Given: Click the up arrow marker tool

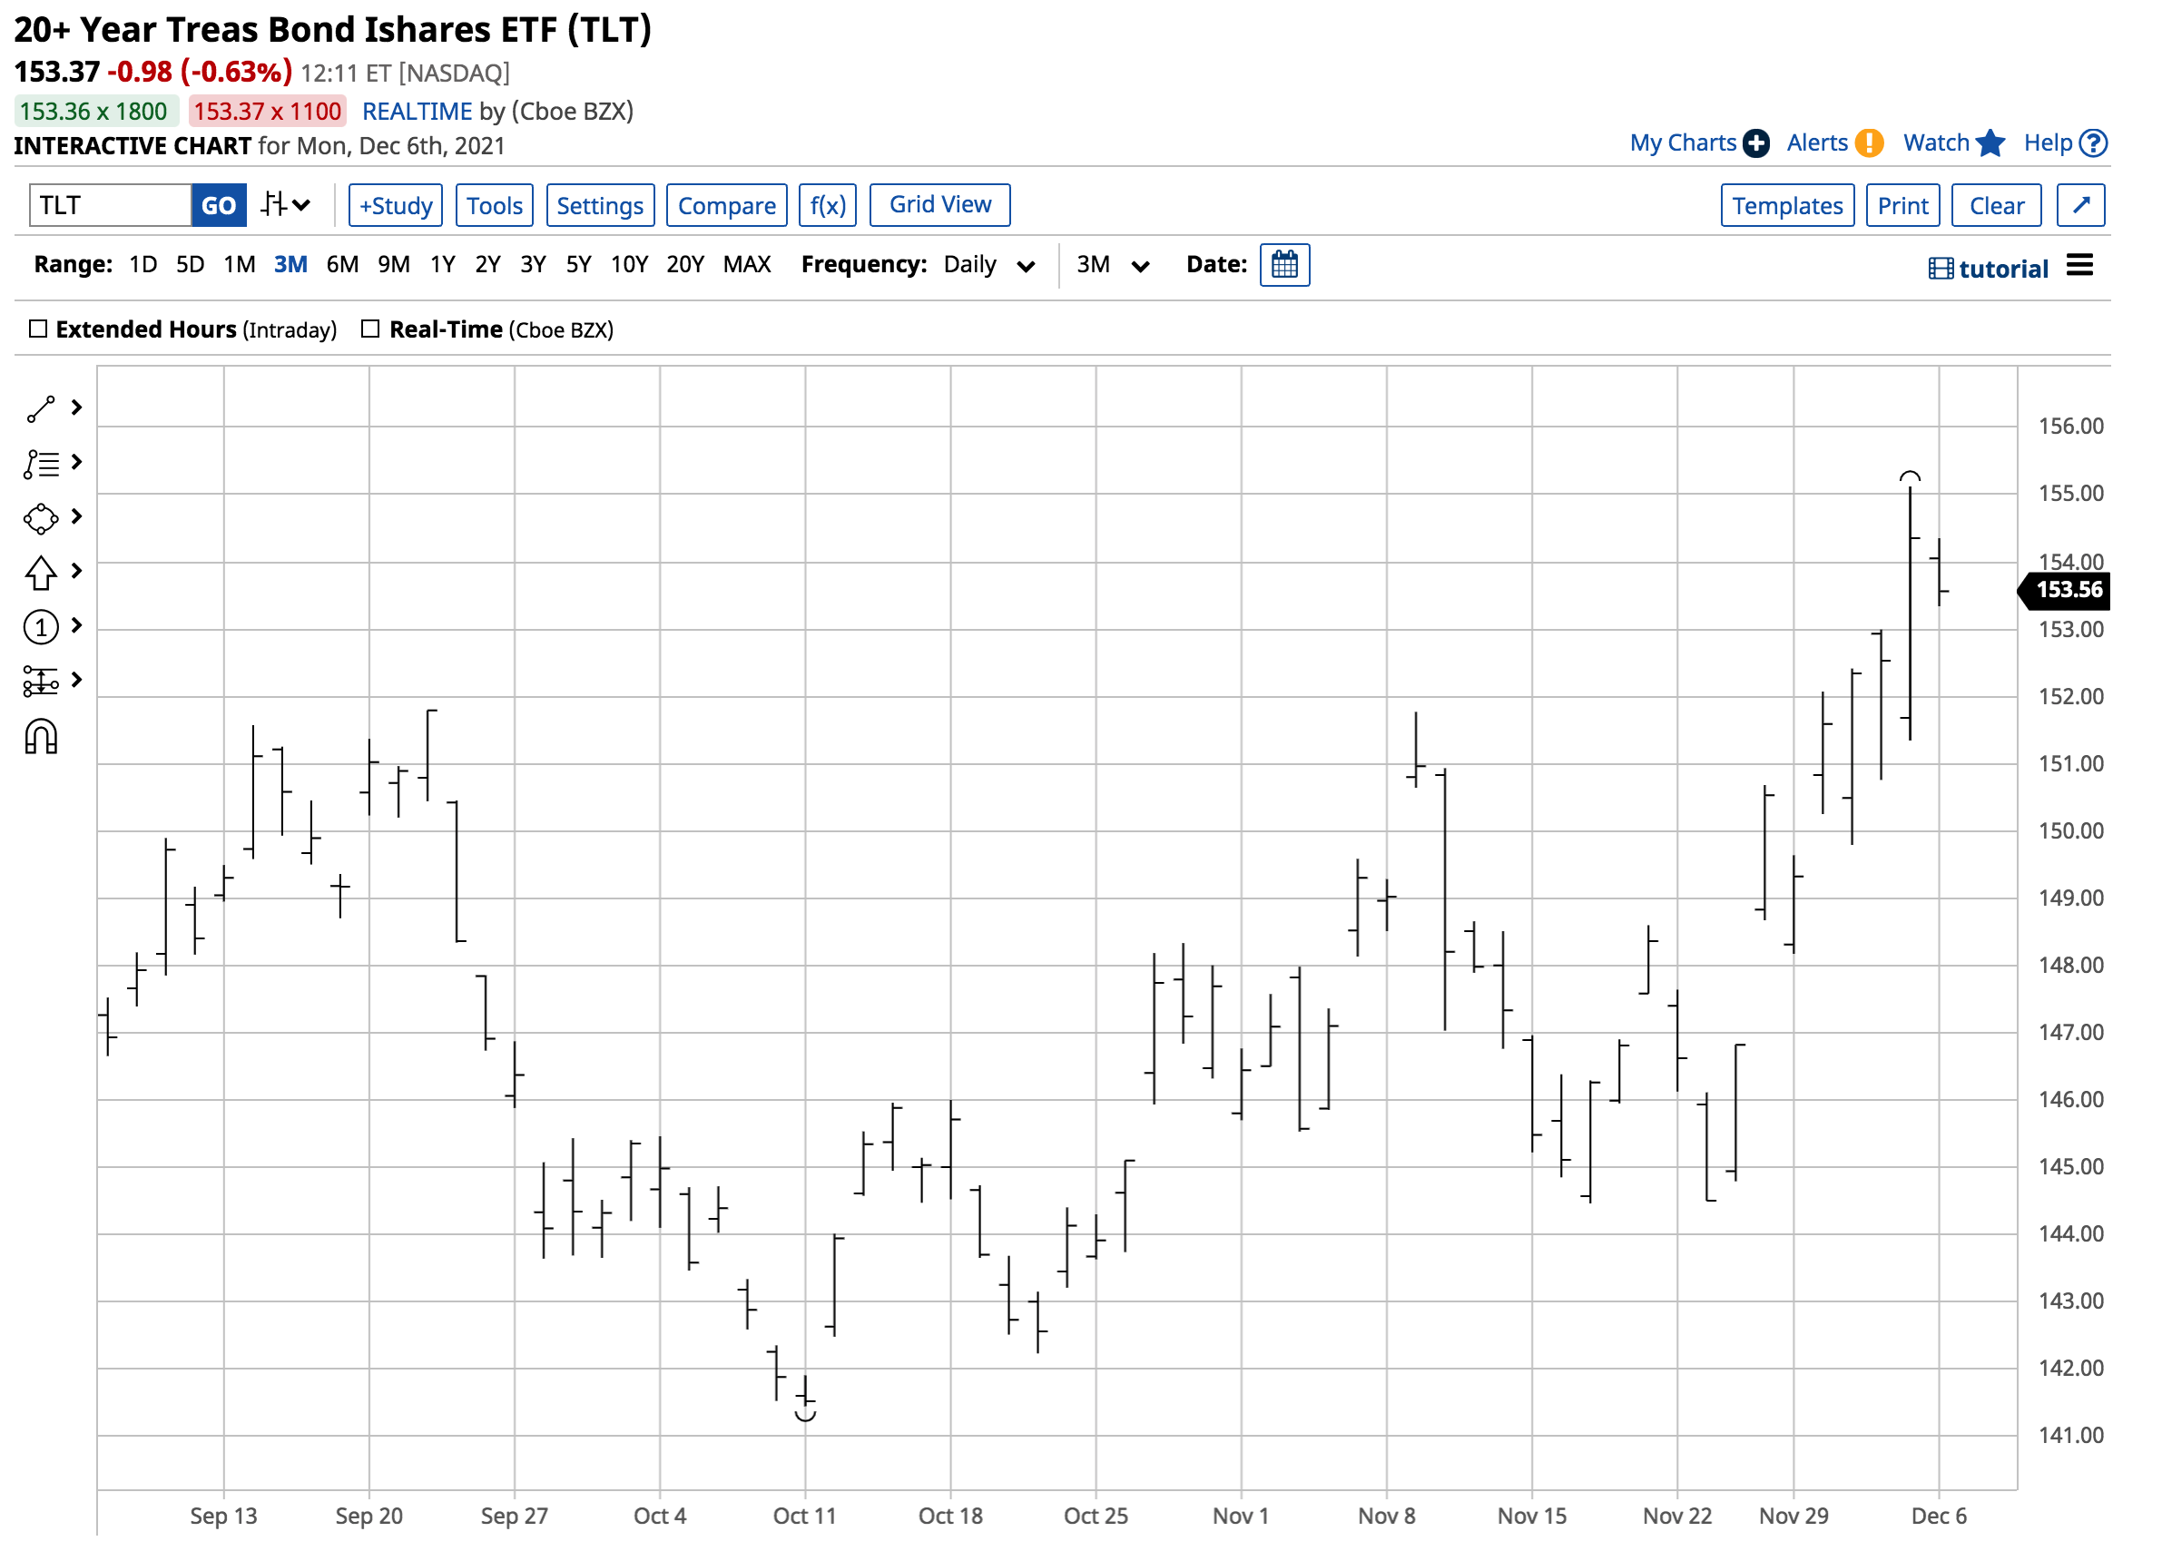Looking at the screenshot, I should click(x=41, y=574).
